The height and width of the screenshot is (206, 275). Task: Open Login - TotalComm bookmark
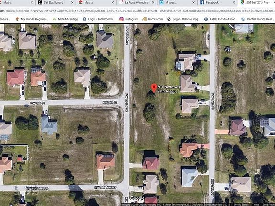98,19
